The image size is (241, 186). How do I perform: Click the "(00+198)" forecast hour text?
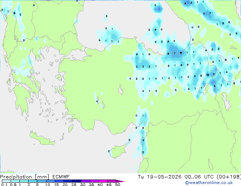pos(229,177)
